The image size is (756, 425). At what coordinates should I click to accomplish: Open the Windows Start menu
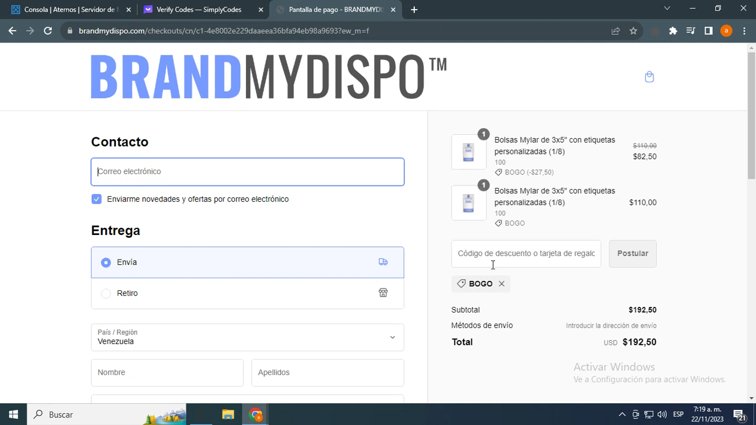[x=13, y=414]
